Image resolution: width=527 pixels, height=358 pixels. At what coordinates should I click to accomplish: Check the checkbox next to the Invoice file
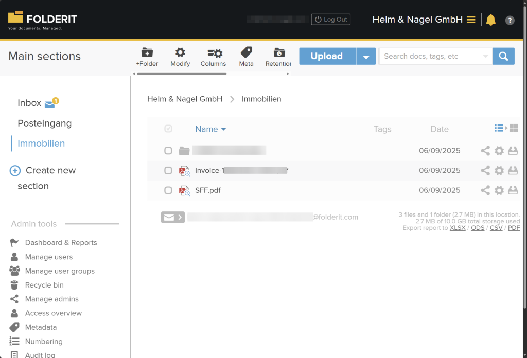pos(168,170)
